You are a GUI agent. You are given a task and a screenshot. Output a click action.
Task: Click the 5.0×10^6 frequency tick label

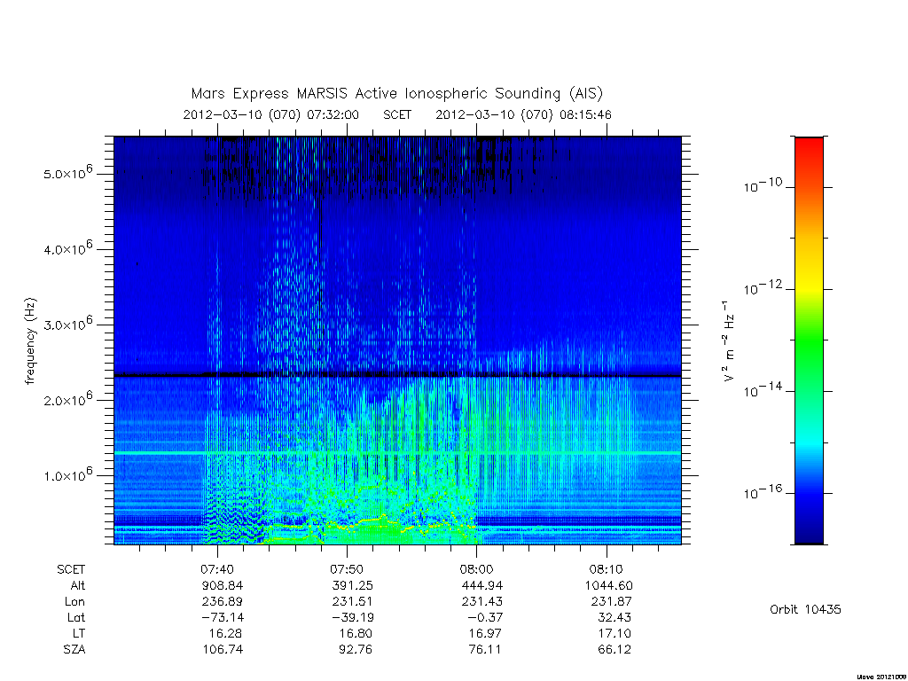point(68,173)
